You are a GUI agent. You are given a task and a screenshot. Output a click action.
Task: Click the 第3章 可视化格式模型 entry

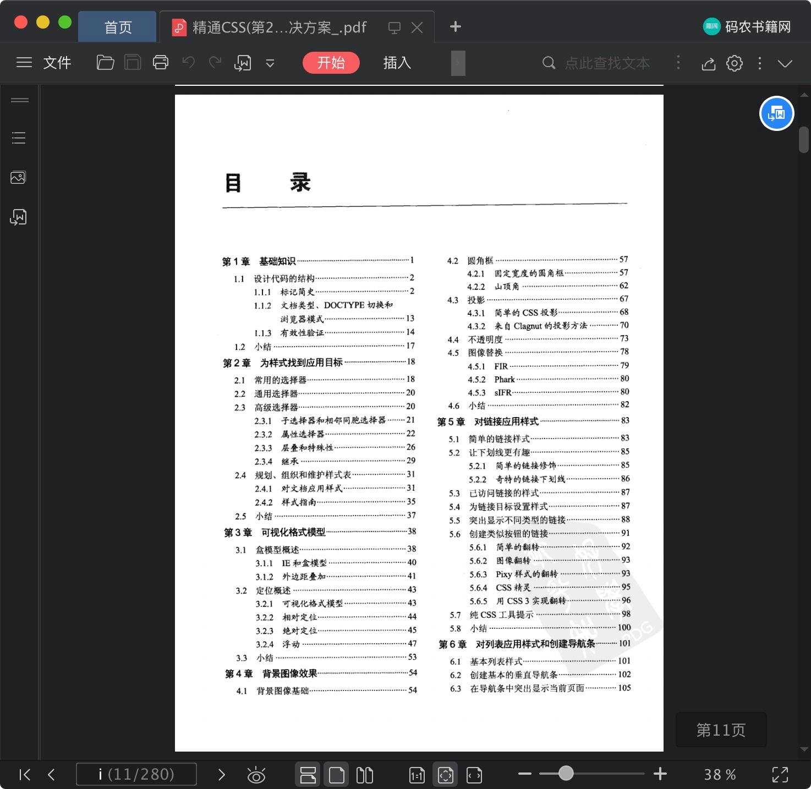tap(320, 532)
